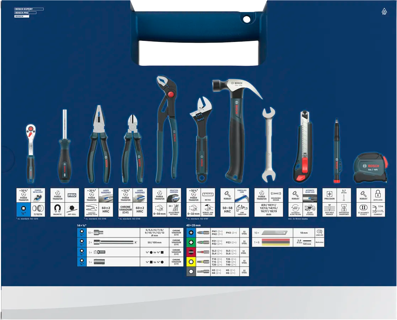Screen dimensions: 397x320
Task: Select the Bosch tape measure image
Action: pyautogui.click(x=370, y=168)
